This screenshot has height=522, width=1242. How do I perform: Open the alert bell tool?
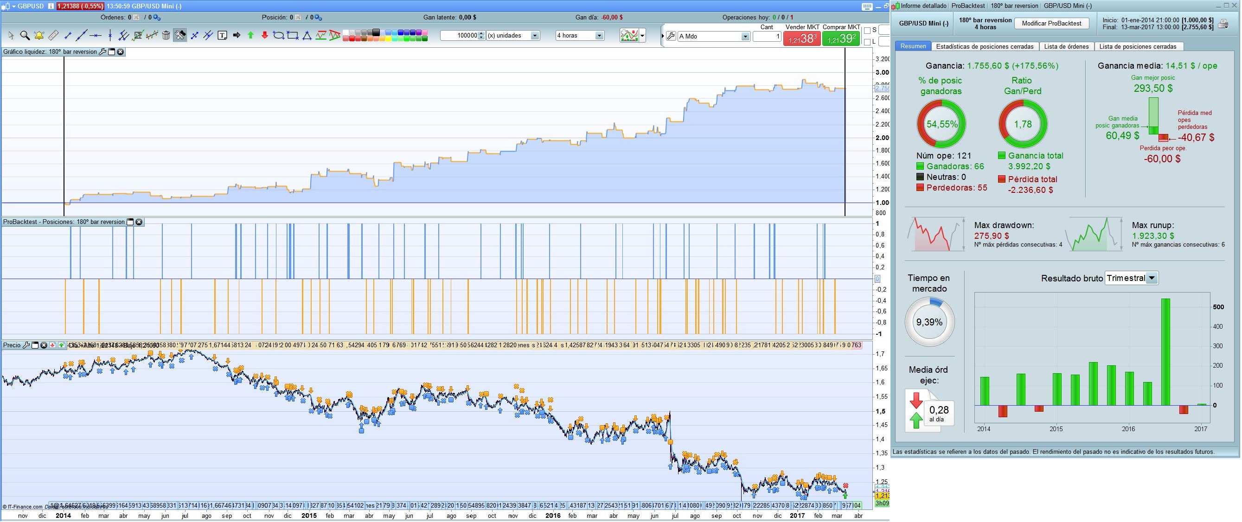click(39, 35)
